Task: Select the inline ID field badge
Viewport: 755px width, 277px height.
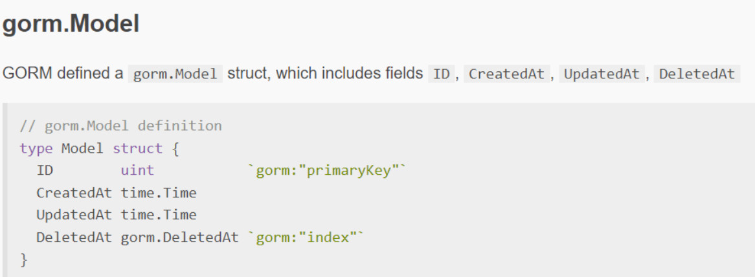Action: (x=441, y=74)
